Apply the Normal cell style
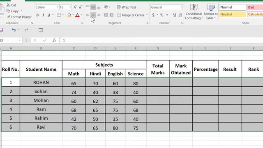 (x=232, y=7)
